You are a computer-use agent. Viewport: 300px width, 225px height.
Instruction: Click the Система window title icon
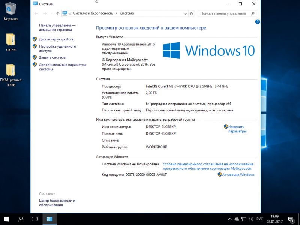[x=35, y=4]
